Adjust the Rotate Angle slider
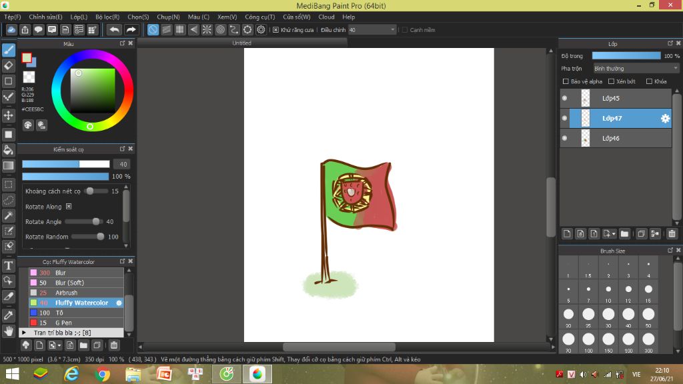Image resolution: width=683 pixels, height=384 pixels. tap(84, 221)
